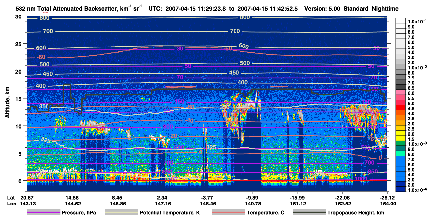This screenshot has width=430, height=220.
Task: Click the salmon 'Temperature, C' legend line sample
Action: tap(229, 213)
